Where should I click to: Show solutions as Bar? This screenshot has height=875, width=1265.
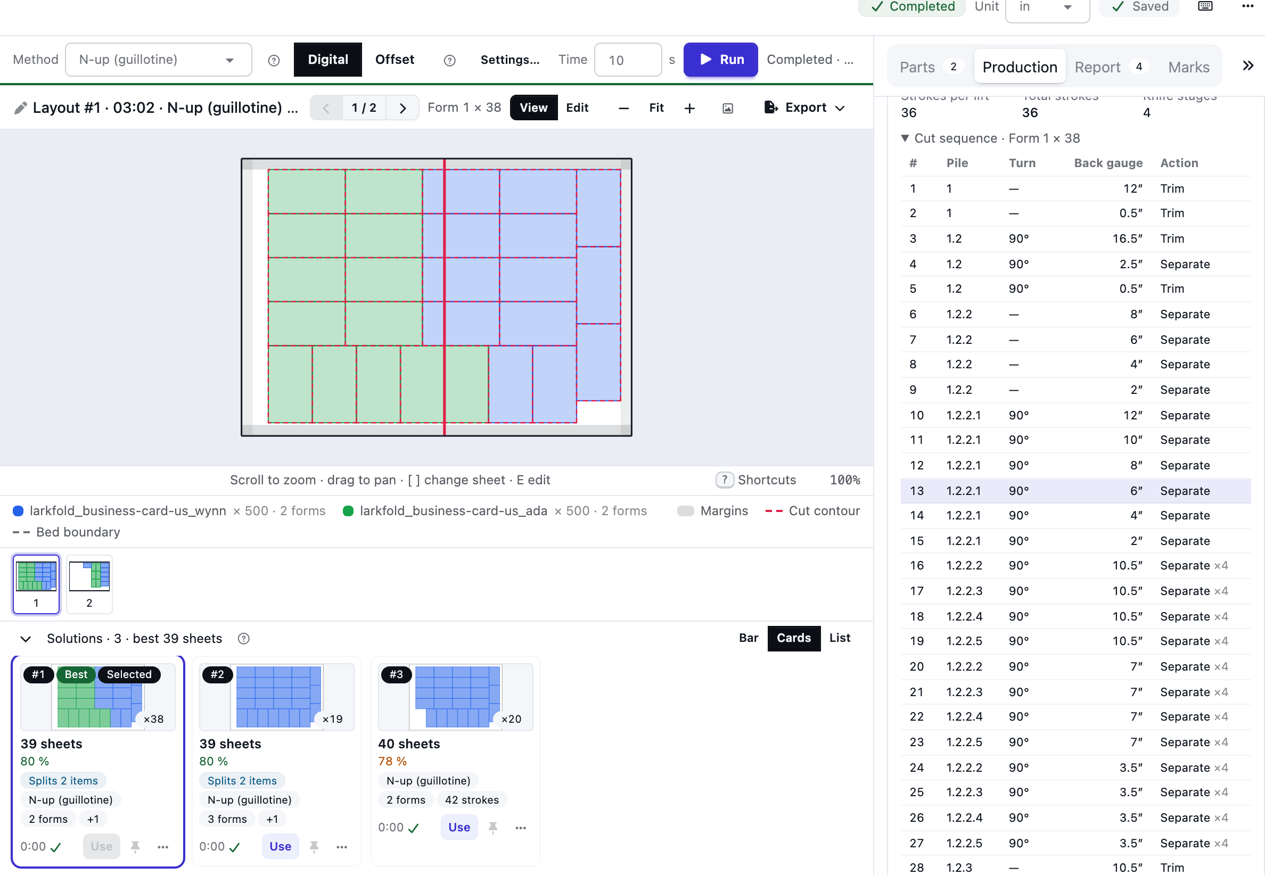point(749,638)
